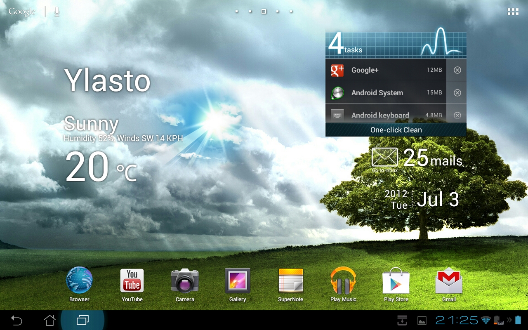Tap the Android System task icon
Viewport: 528px width, 330px height.
[x=337, y=93]
